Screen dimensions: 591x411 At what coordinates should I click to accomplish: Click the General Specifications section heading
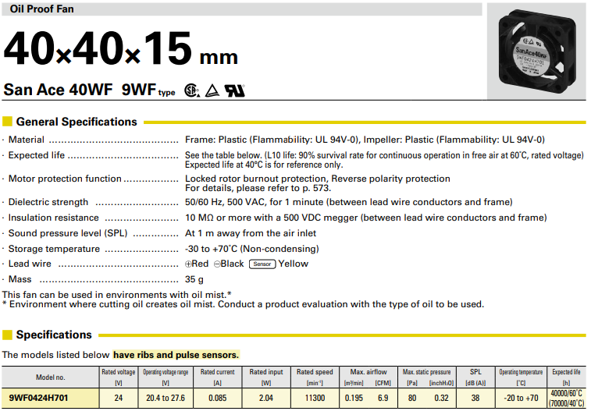pyautogui.click(x=77, y=122)
